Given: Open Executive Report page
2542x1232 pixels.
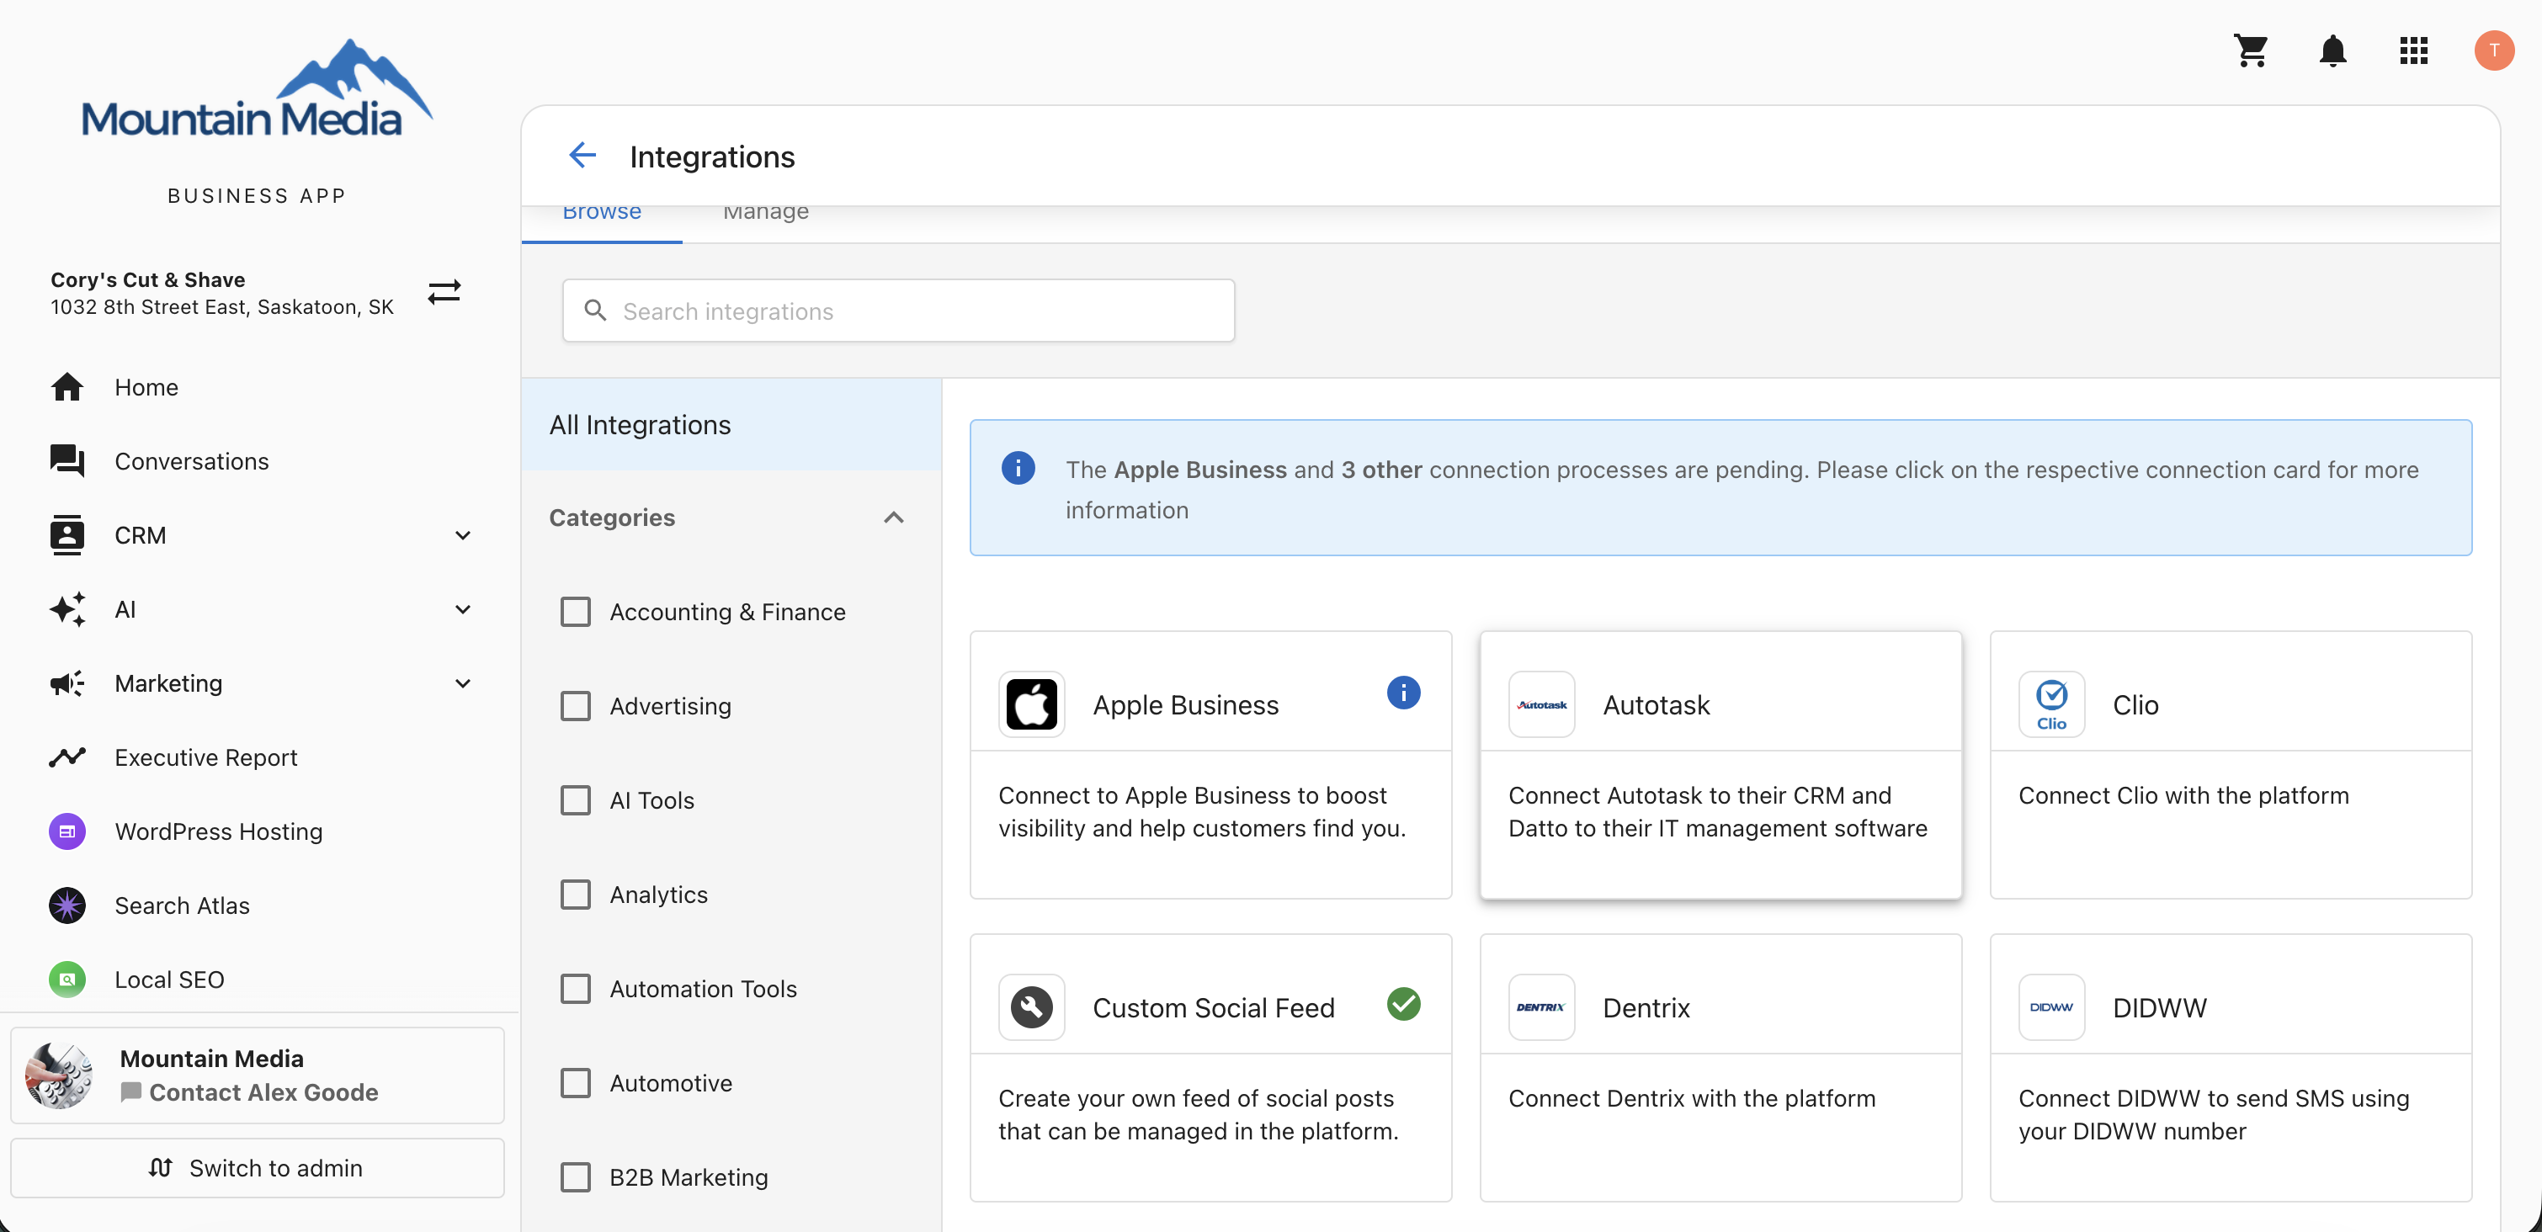Looking at the screenshot, I should 205,757.
